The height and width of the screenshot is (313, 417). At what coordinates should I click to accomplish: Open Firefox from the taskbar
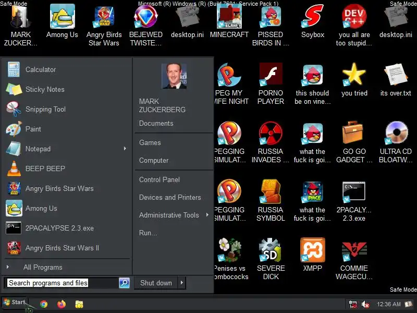click(x=62, y=304)
